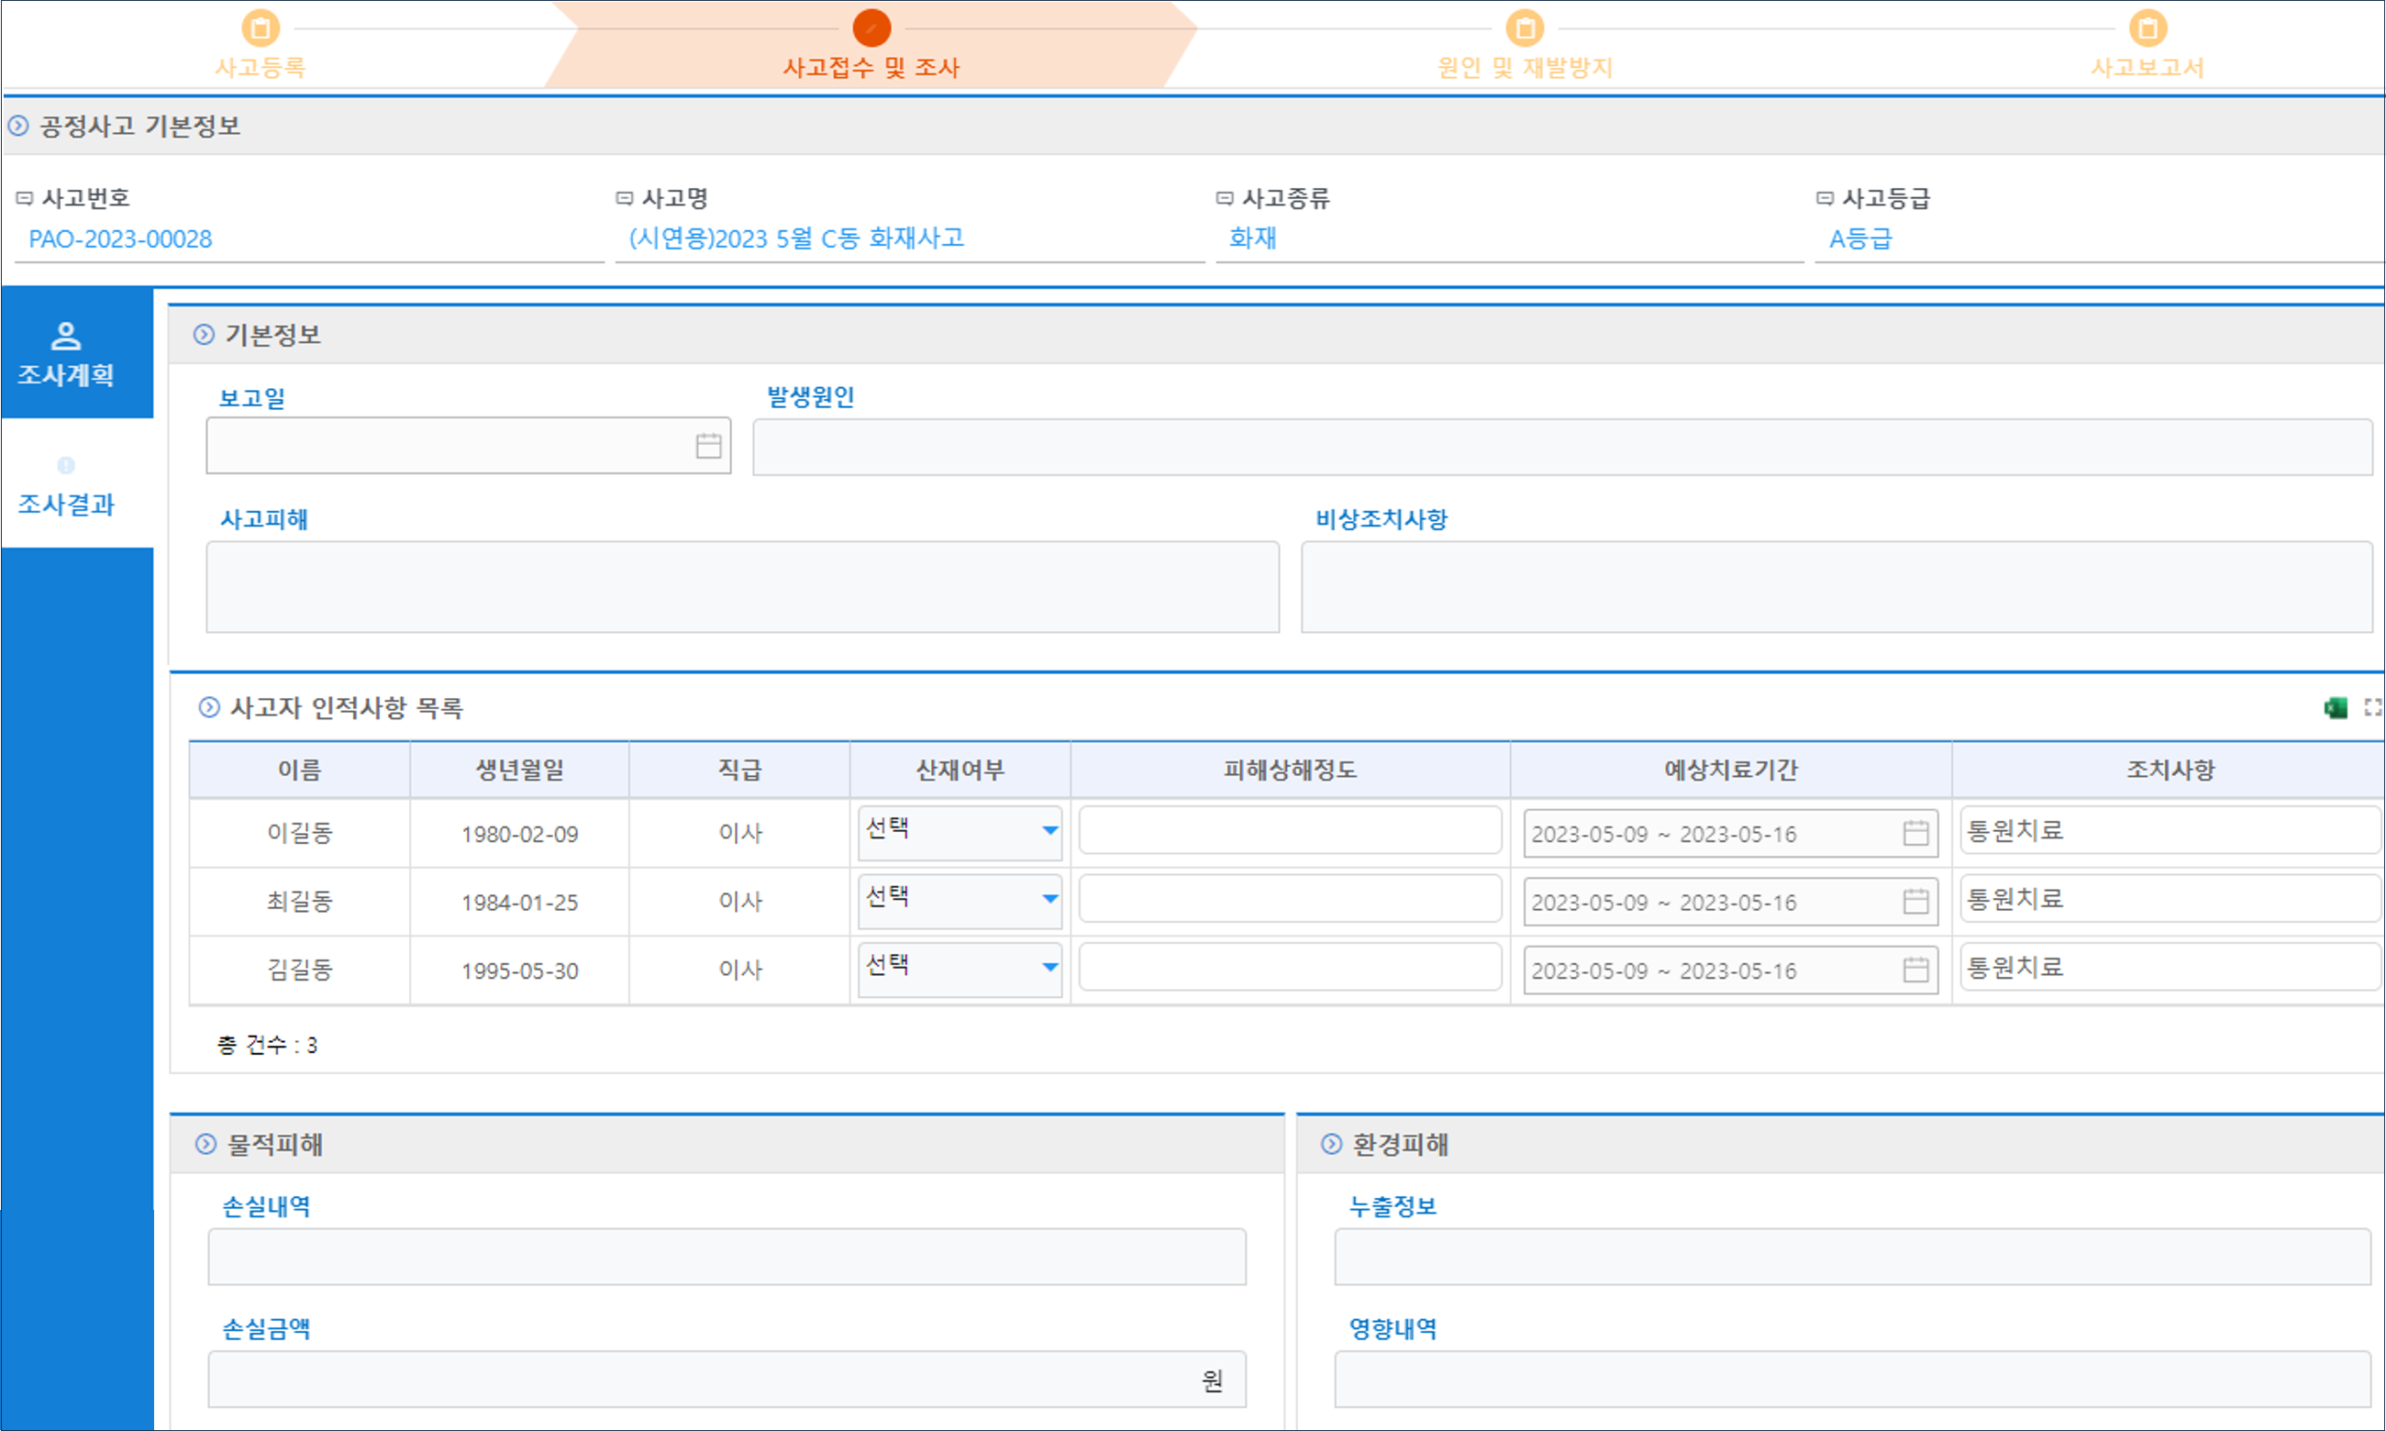Open the 조사계획 sidebar tab
This screenshot has height=1431, width=2386.
77,353
